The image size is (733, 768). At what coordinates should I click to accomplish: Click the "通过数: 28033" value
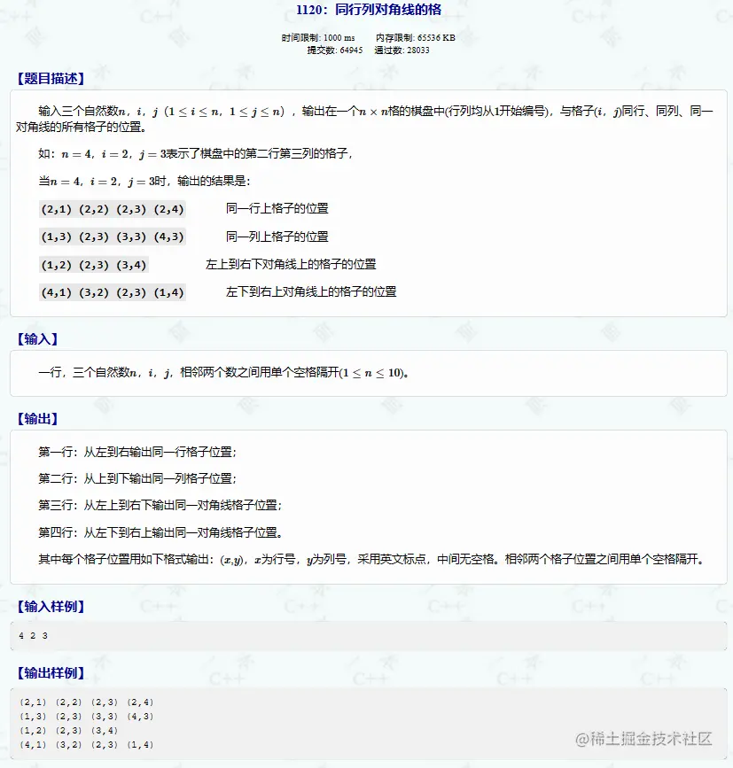click(x=402, y=50)
